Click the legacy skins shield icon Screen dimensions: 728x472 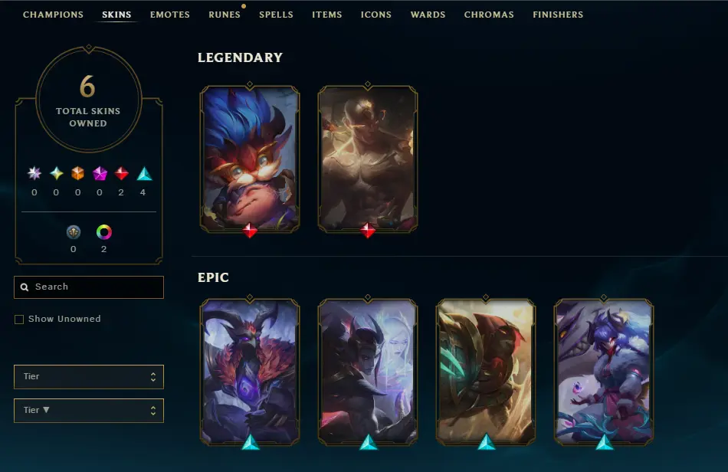(74, 232)
